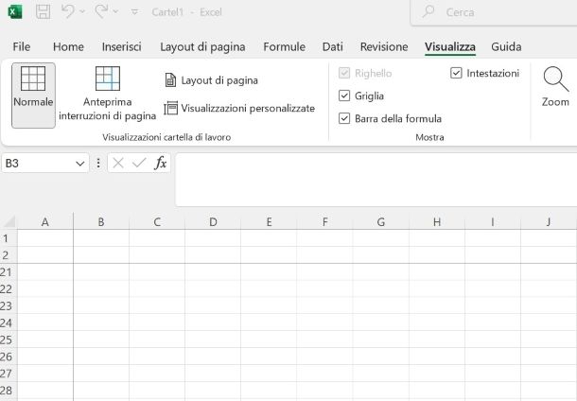The width and height of the screenshot is (577, 401).
Task: Open the Undo history dropdown arrow
Action: (x=82, y=11)
